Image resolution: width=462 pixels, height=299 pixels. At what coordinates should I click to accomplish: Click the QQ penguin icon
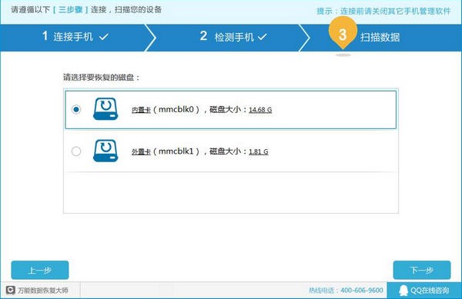click(403, 291)
